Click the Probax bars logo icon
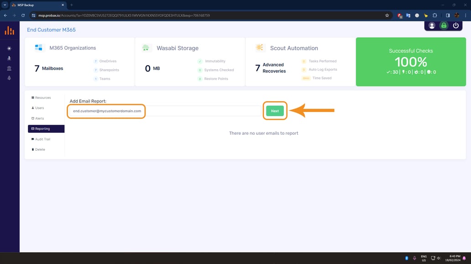The height and width of the screenshot is (264, 471). [x=9, y=30]
